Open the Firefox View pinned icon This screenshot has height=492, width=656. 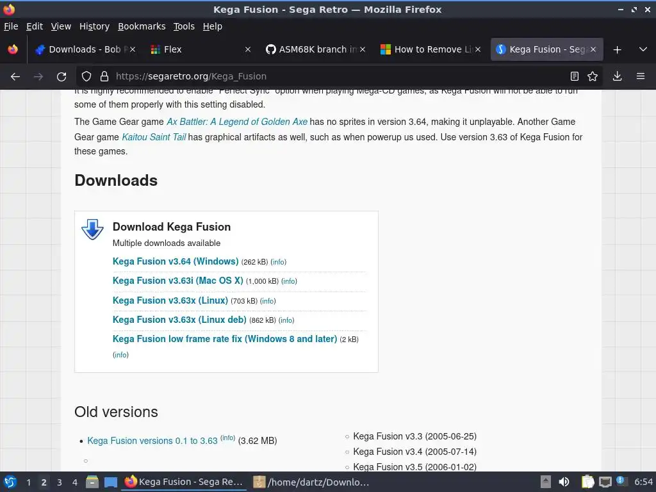[13, 49]
